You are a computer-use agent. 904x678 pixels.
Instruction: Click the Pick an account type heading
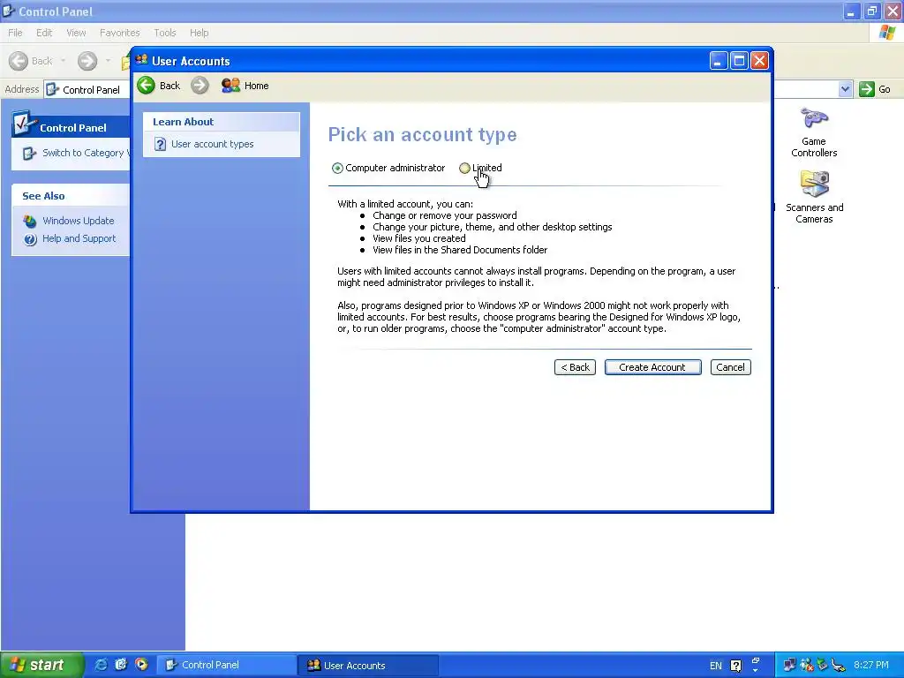pyautogui.click(x=422, y=134)
